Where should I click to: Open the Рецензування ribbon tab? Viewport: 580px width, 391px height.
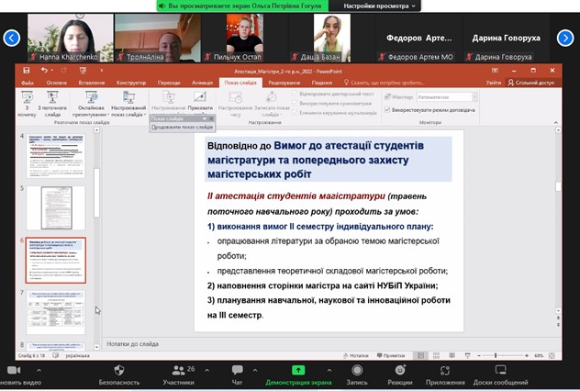(284, 83)
